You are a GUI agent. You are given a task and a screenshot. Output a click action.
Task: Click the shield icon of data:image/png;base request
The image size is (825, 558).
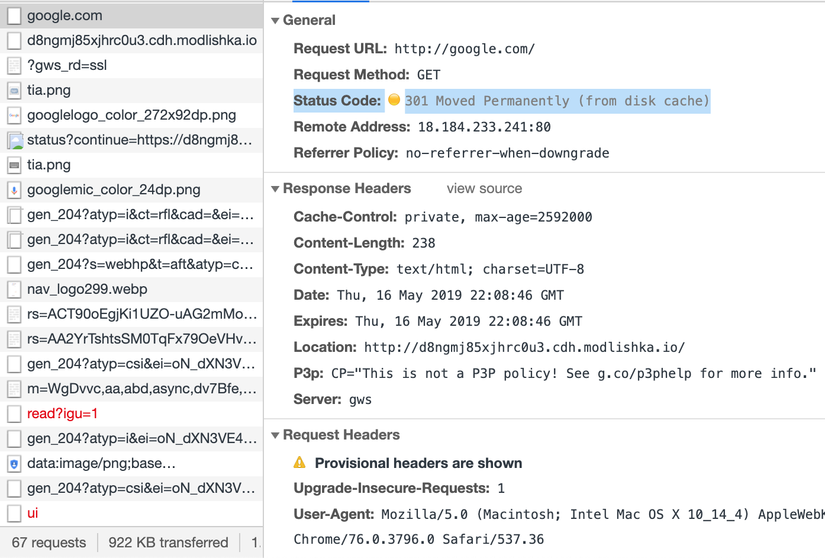tap(14, 463)
